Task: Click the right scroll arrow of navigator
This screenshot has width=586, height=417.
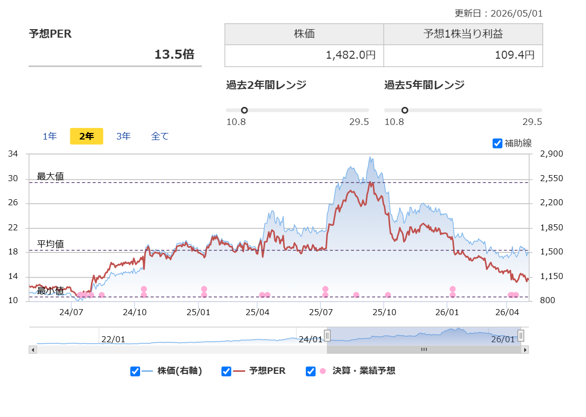Action: (x=525, y=350)
